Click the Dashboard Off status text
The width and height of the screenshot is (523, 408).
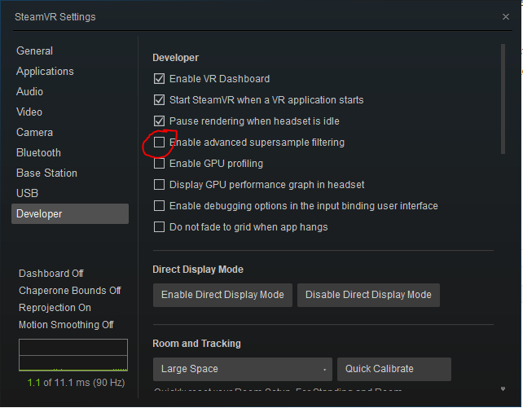pyautogui.click(x=51, y=274)
